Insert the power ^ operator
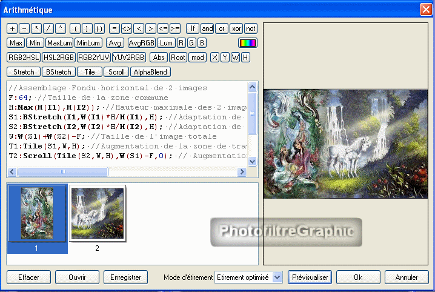Viewport: 435px width, 292px height. click(61, 28)
